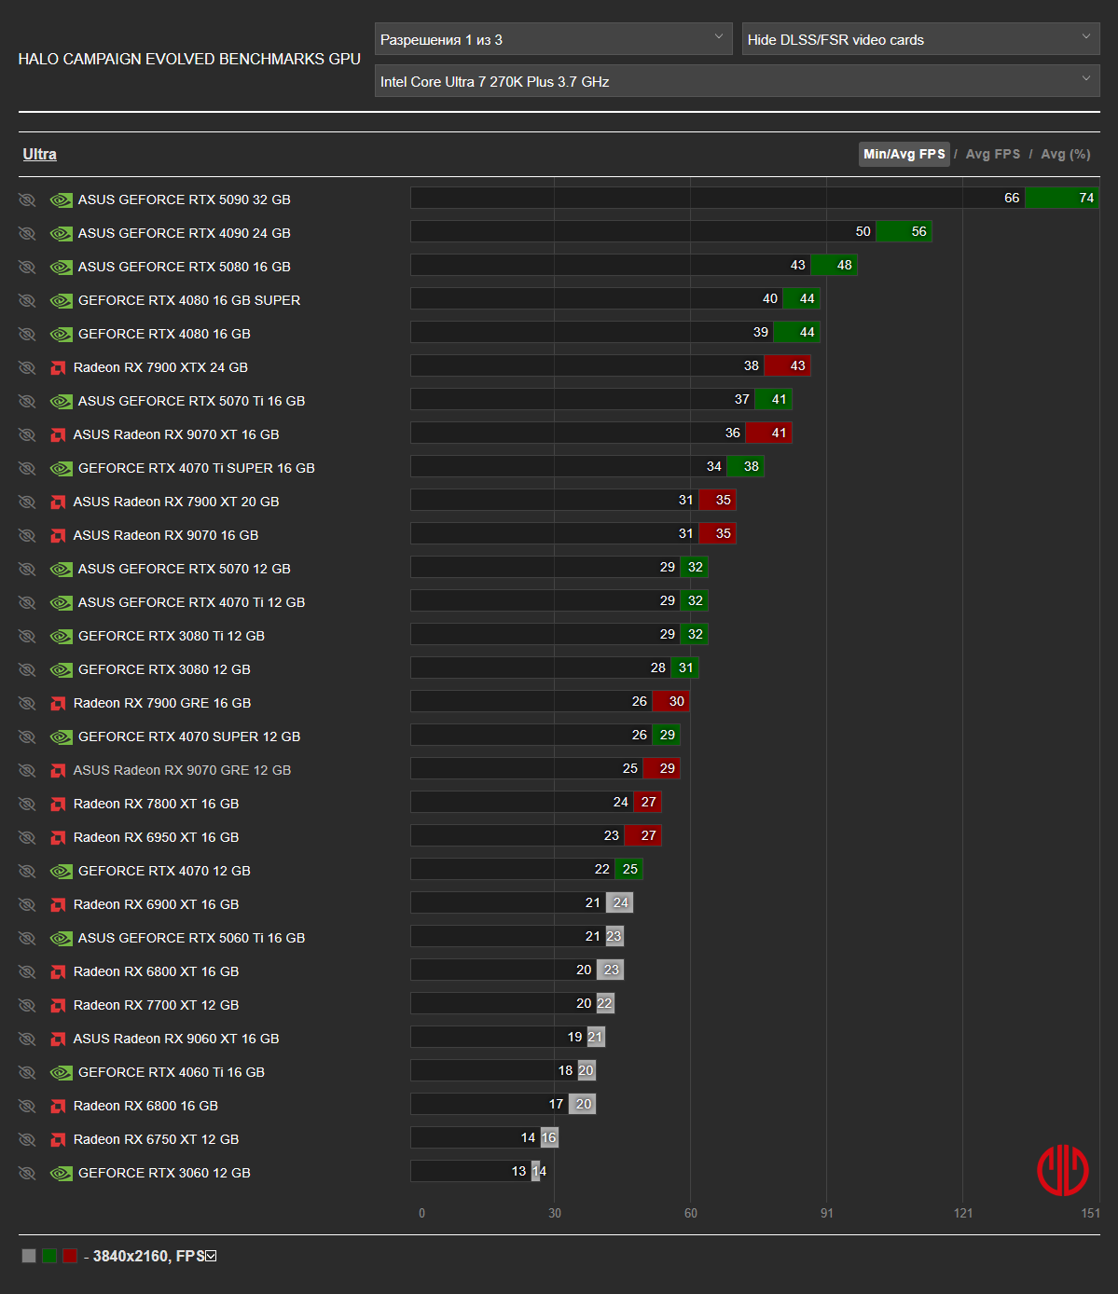Click AMD logo beside Radeon RX 6750 XT
The height and width of the screenshot is (1294, 1118).
[58, 1139]
